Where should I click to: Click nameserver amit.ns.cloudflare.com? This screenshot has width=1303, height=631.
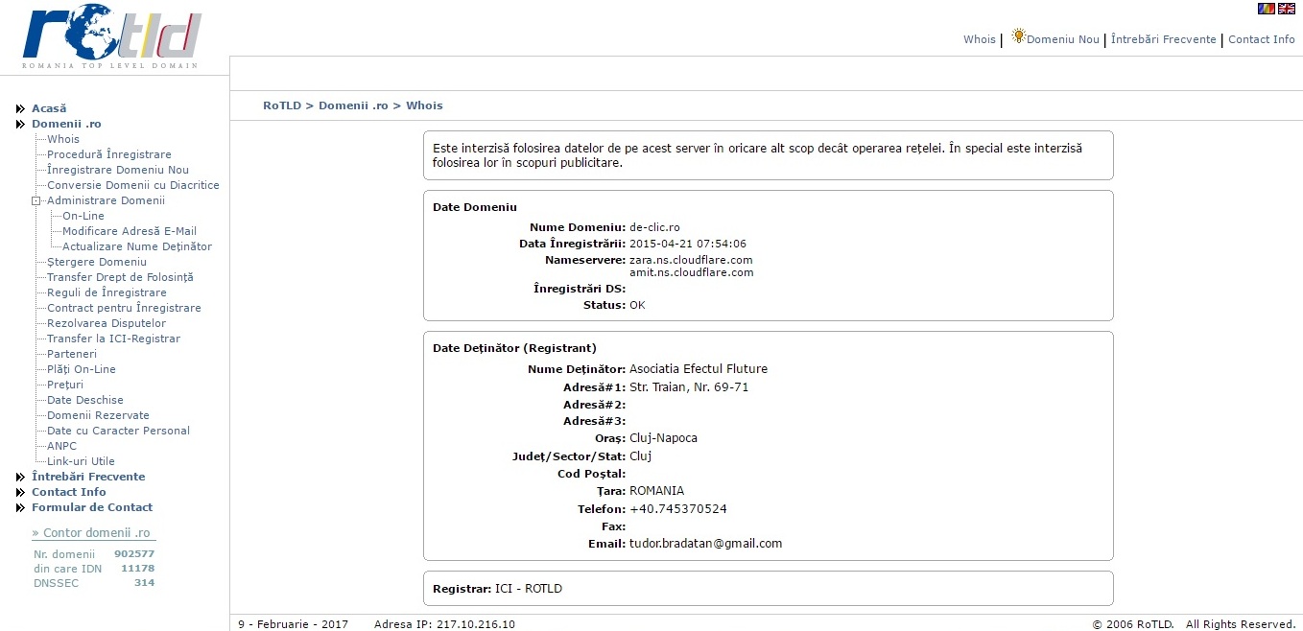click(691, 273)
